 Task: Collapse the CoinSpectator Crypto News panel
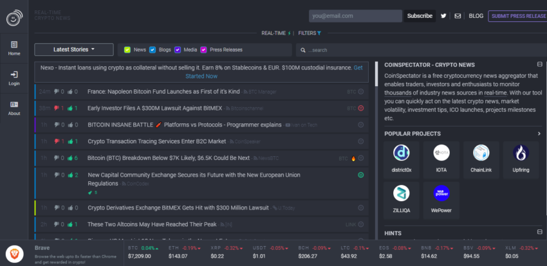pos(540,64)
